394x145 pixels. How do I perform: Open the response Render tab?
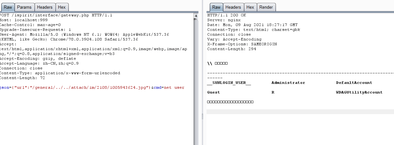(266, 7)
